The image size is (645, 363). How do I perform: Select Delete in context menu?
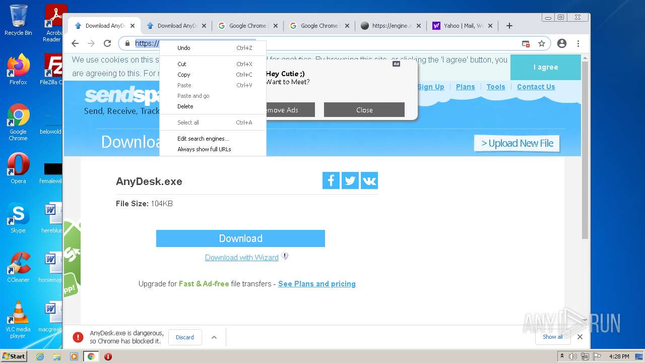(x=213, y=106)
